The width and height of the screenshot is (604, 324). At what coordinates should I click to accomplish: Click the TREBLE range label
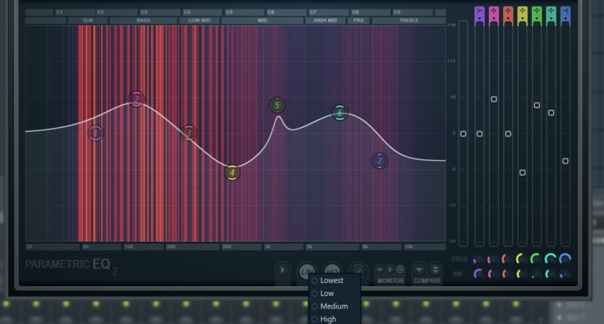pyautogui.click(x=409, y=20)
